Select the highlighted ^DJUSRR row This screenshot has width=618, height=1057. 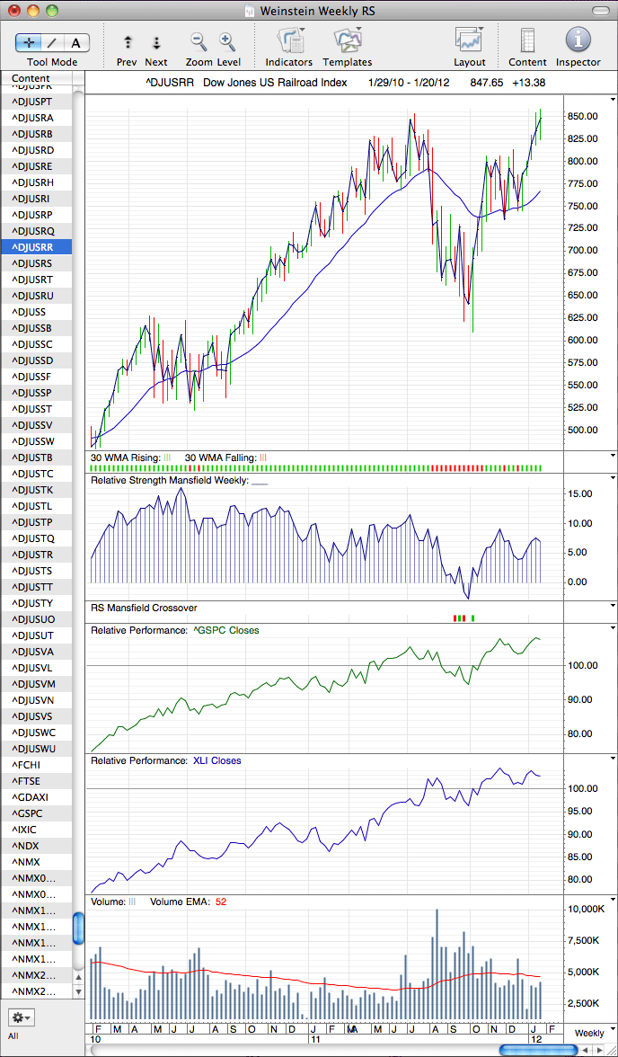tap(37, 246)
